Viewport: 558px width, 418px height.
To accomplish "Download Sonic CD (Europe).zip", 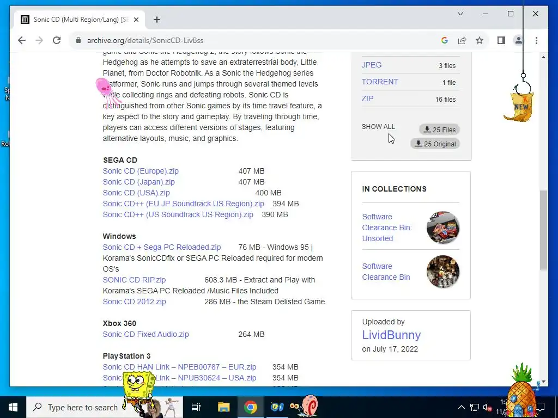I will [x=141, y=171].
